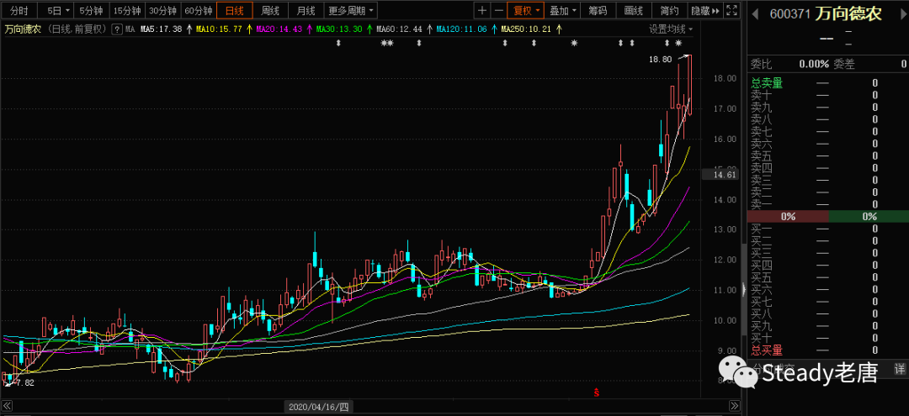Screen dimensions: 909x416
Task: Click the red S marker on timeline
Action: click(596, 392)
